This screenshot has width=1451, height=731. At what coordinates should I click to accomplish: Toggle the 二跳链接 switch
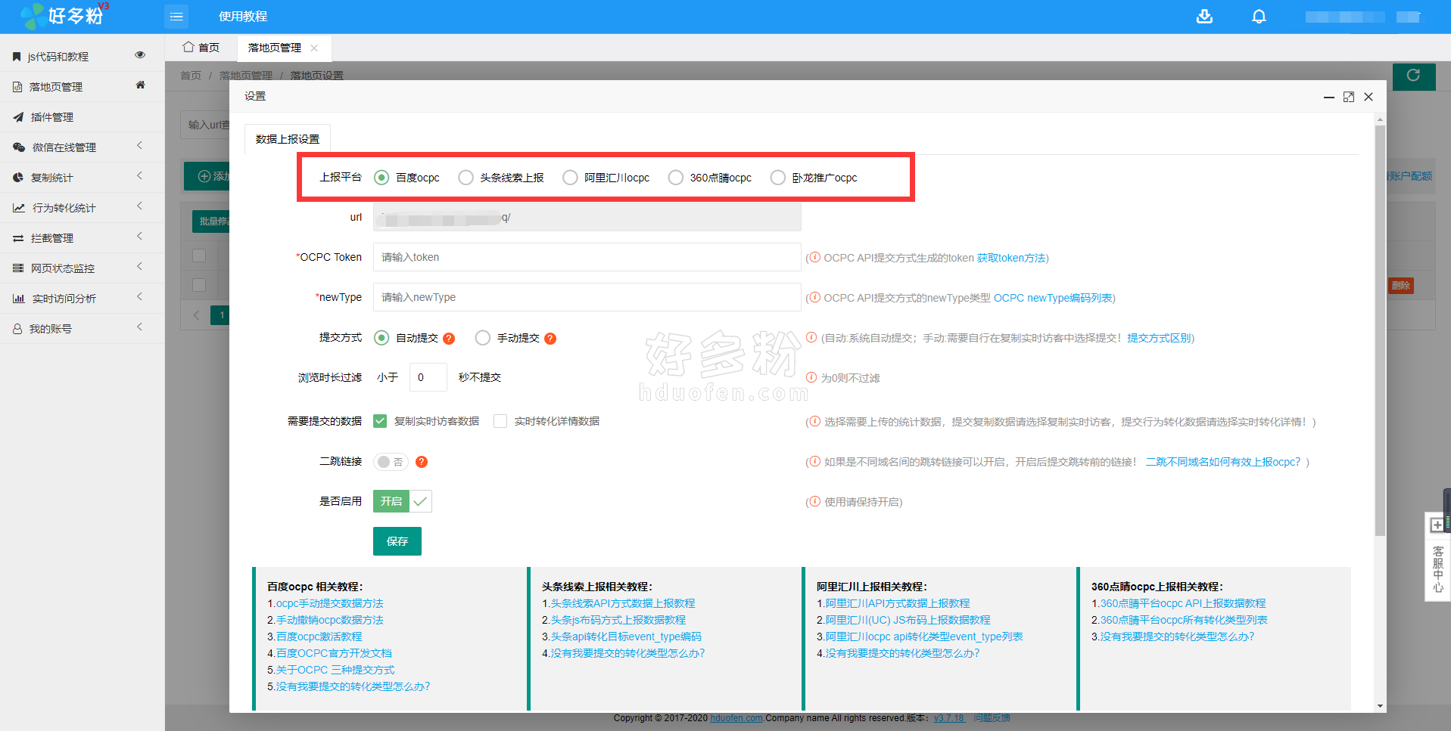pyautogui.click(x=391, y=462)
